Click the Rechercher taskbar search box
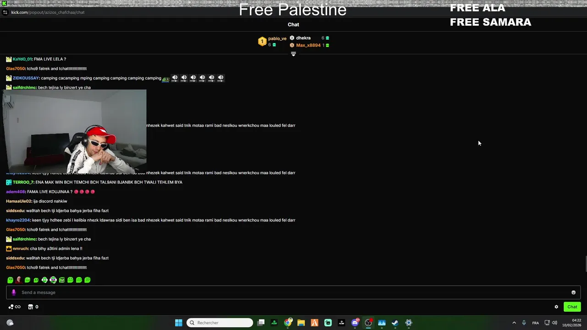 coord(220,323)
